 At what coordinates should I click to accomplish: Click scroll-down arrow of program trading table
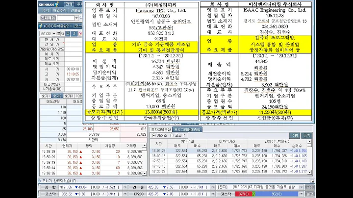tap(309, 172)
